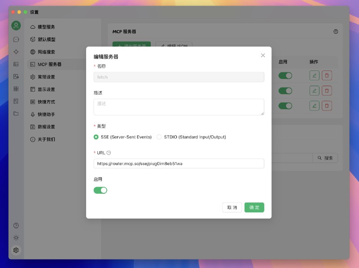Screen dimensions: 359x268
Task: Open 快捷方式 in the settings menu
Action: point(63,102)
